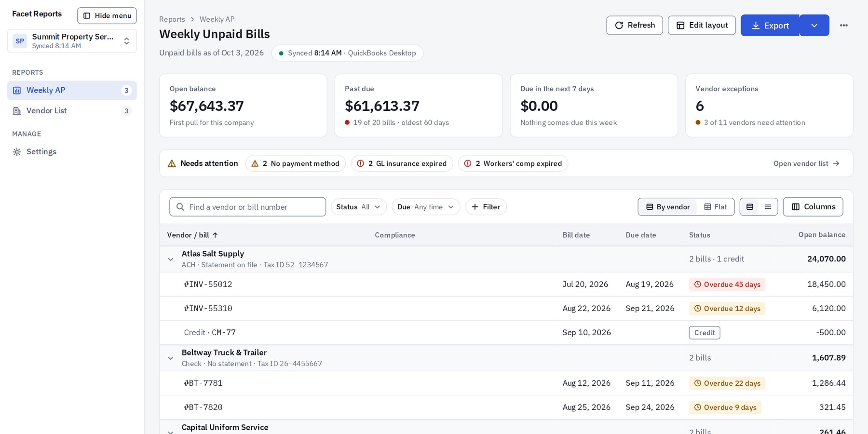Add a filter with the plus Filter button
The image size is (868, 434).
486,207
